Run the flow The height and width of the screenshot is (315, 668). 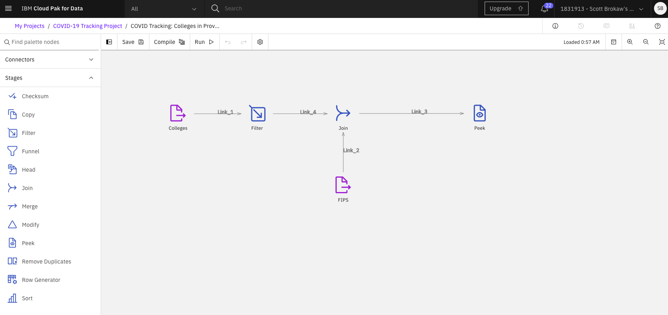205,42
